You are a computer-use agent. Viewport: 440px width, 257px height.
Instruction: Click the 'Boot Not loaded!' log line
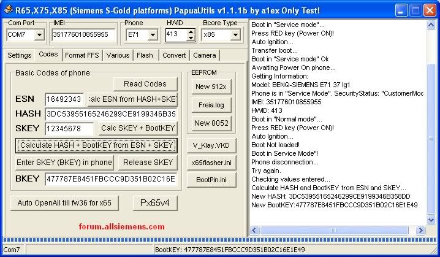click(x=275, y=145)
